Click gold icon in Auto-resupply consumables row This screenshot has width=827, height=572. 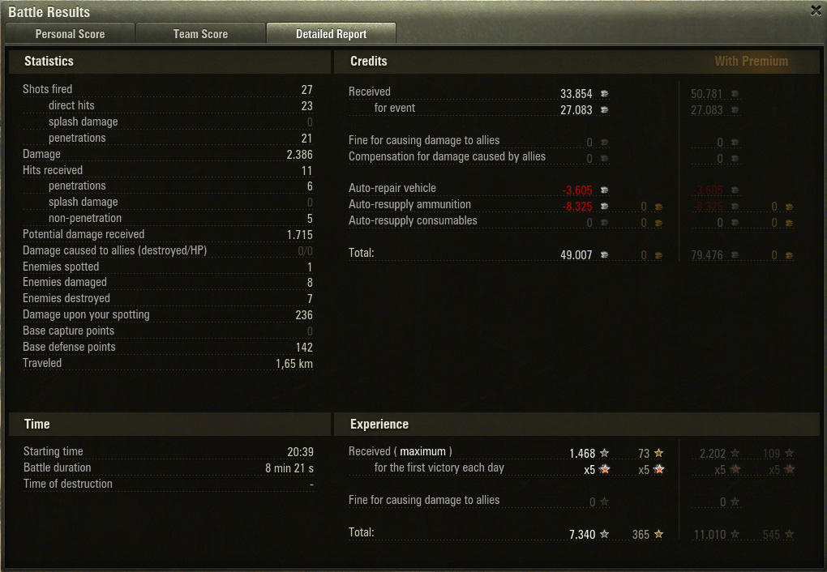658,223
